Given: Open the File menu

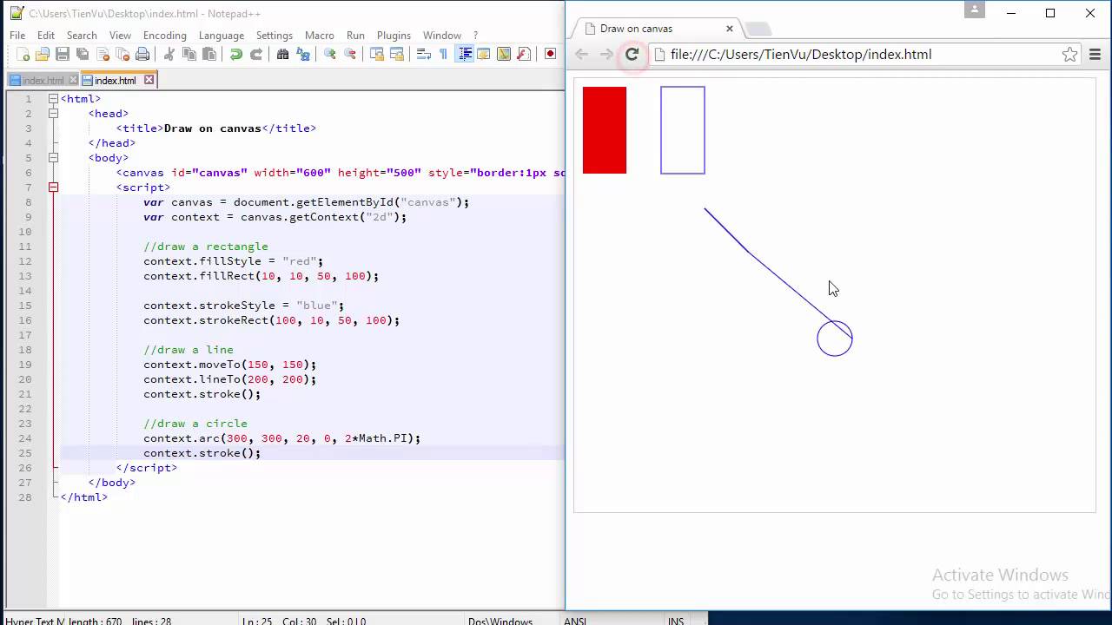Looking at the screenshot, I should coord(17,36).
